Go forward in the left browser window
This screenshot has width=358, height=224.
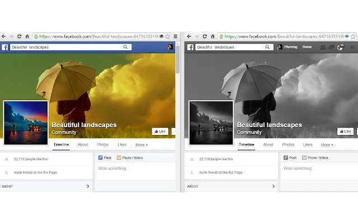point(11,36)
